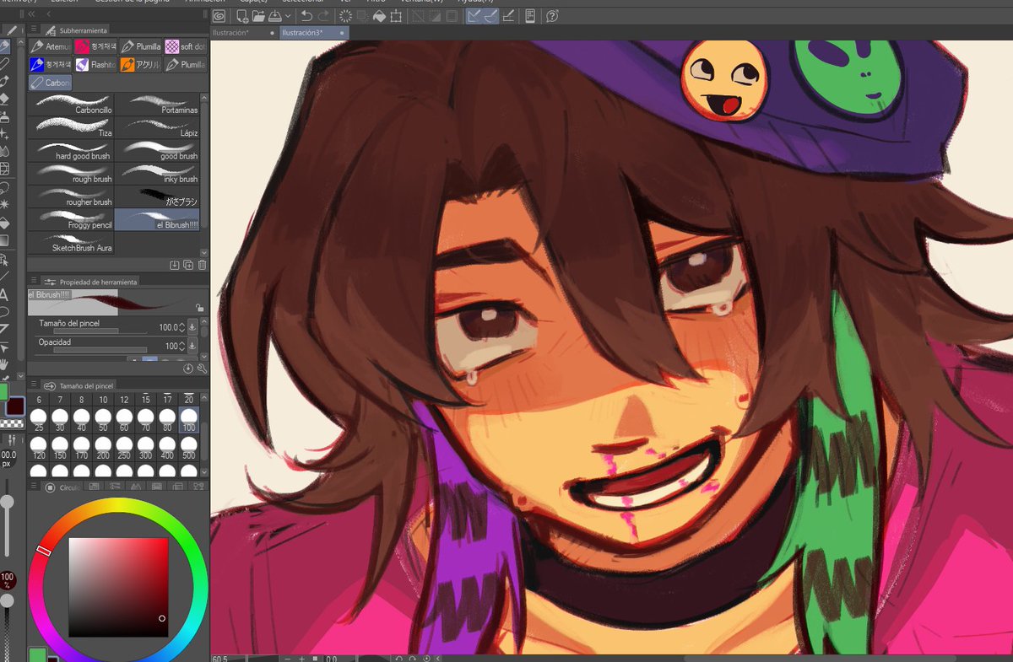Select the hard good brush preset
Screen dimensions: 1013x662
[x=71, y=151]
